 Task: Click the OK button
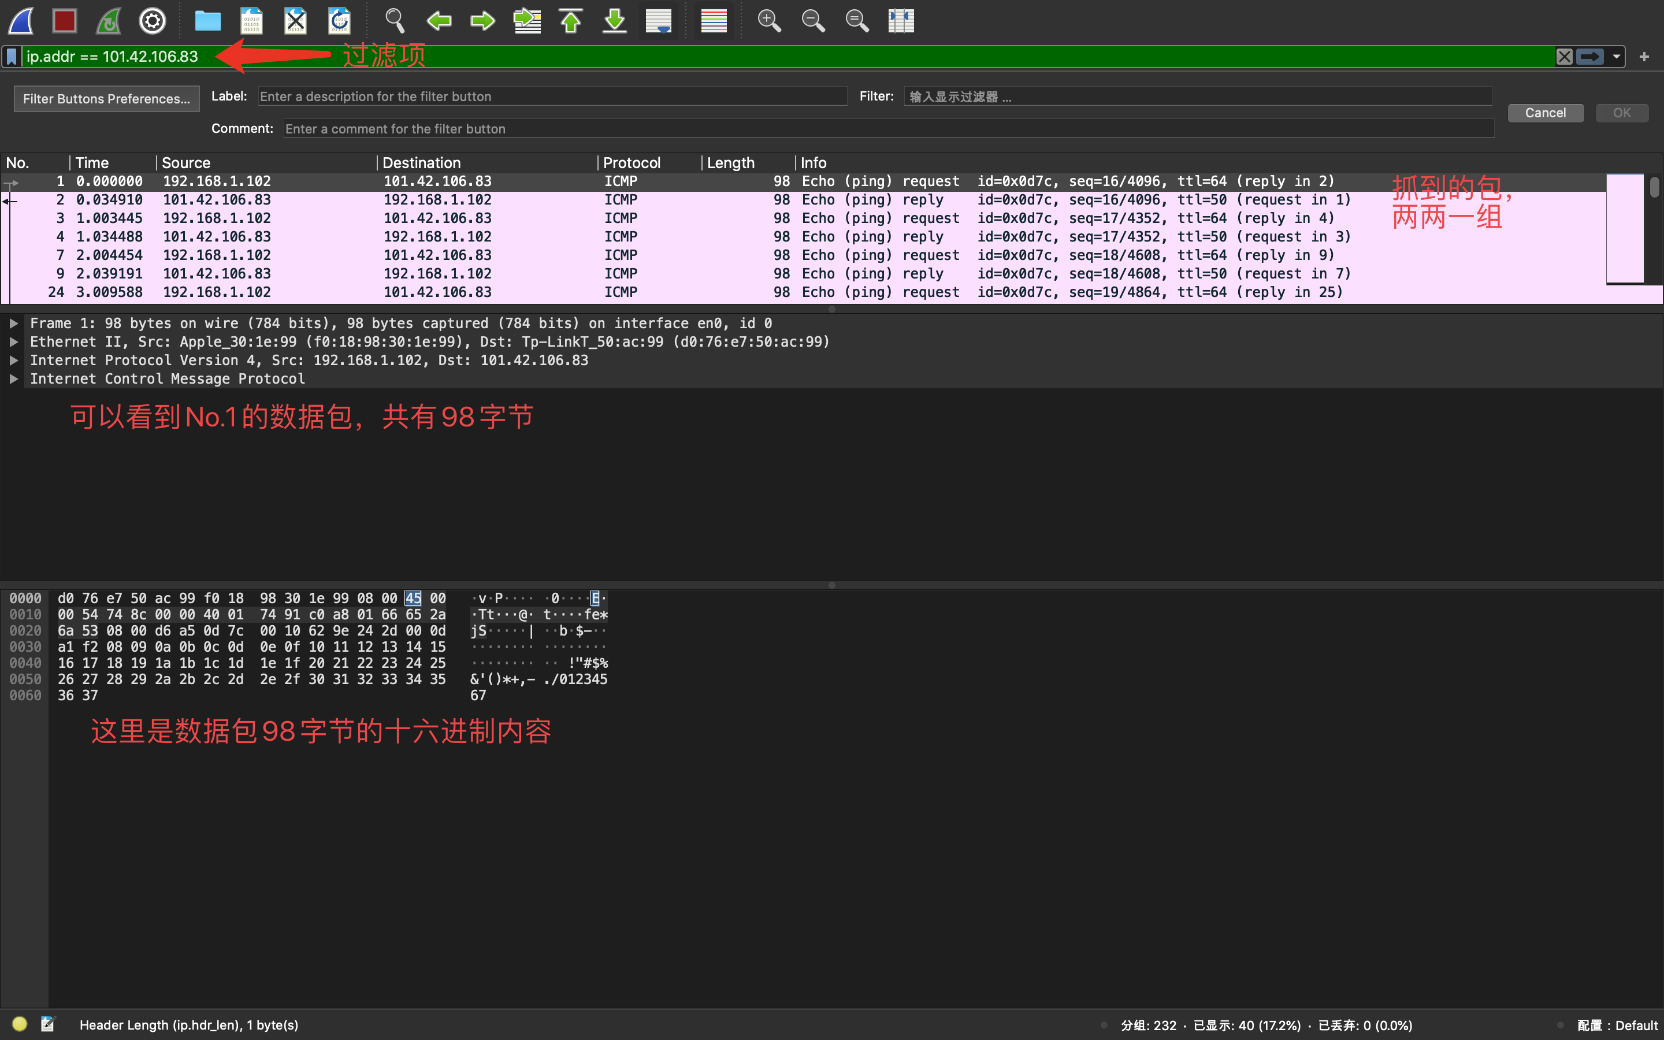(1622, 113)
